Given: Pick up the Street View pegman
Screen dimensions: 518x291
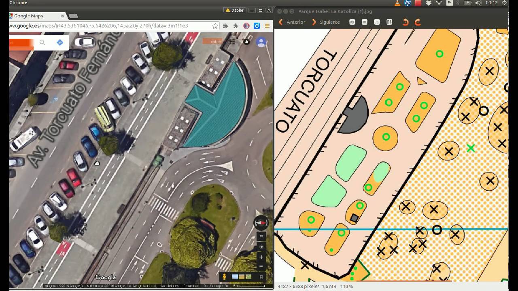Looking at the screenshot, I should pos(224,276).
